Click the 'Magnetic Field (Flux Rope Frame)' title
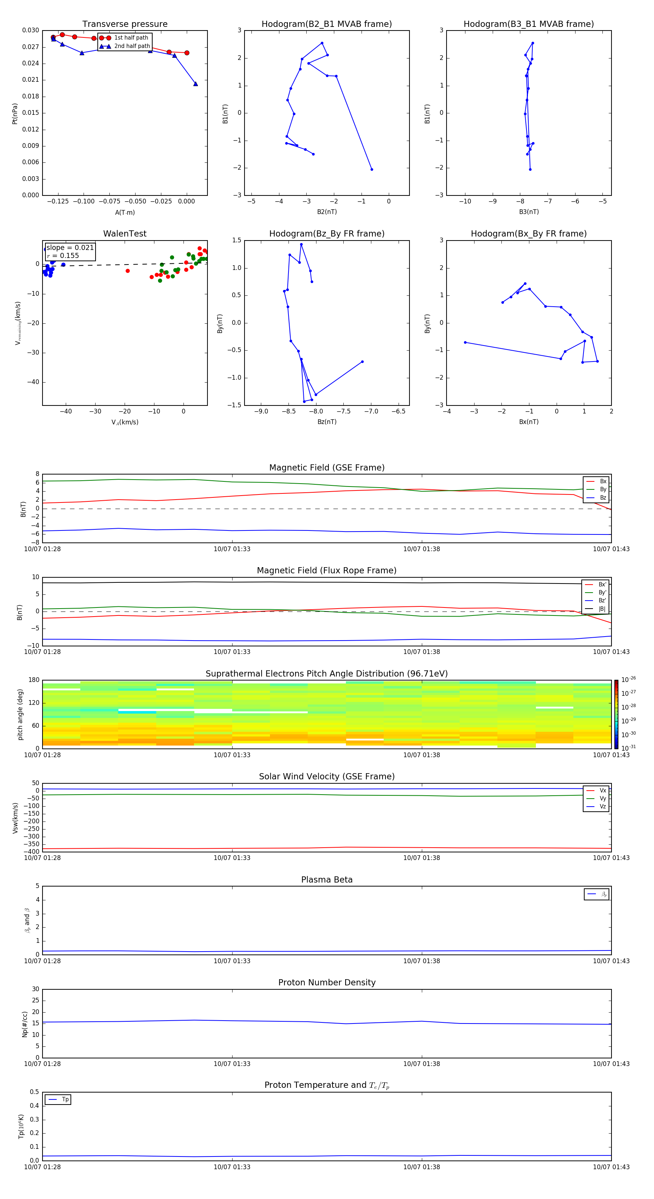 pos(327,571)
